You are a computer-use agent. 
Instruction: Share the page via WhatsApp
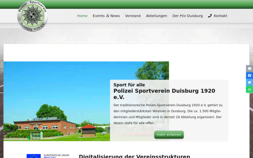[250, 89]
